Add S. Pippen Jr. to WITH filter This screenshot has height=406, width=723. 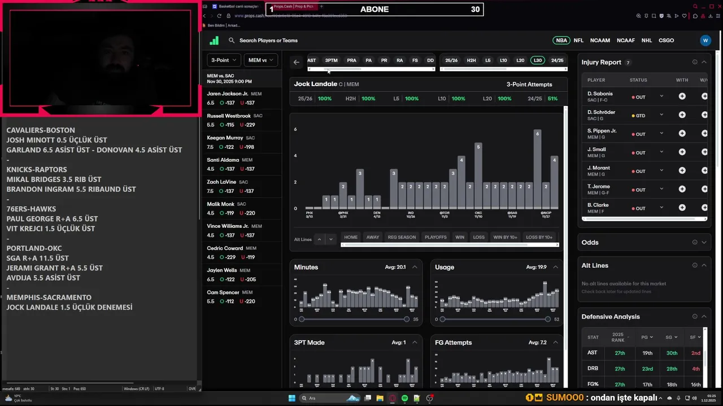point(682,134)
